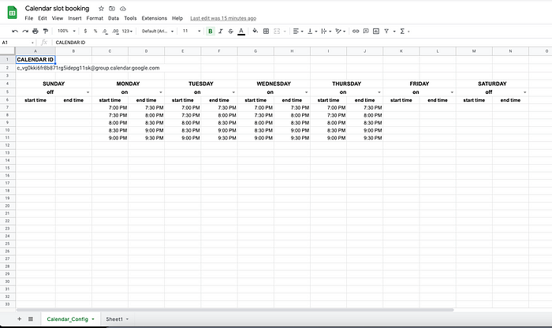Insert a chart
The height and width of the screenshot is (328, 552).
(376, 32)
